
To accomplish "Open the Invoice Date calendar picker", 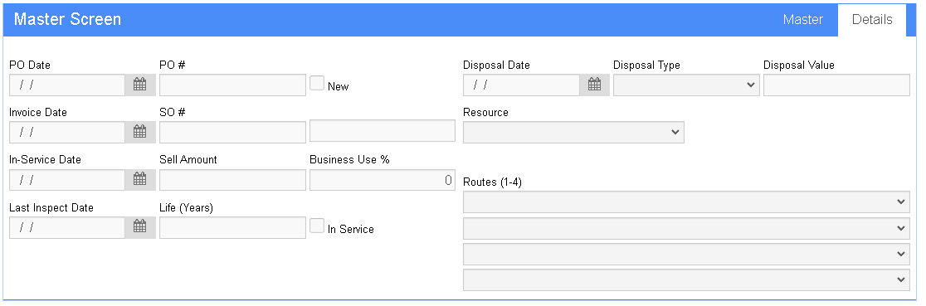I will (140, 132).
